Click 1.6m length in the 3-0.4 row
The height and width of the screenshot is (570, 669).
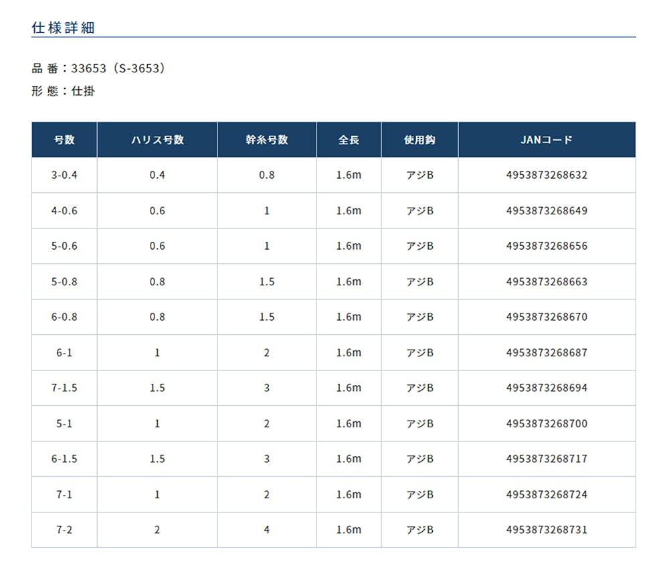349,175
